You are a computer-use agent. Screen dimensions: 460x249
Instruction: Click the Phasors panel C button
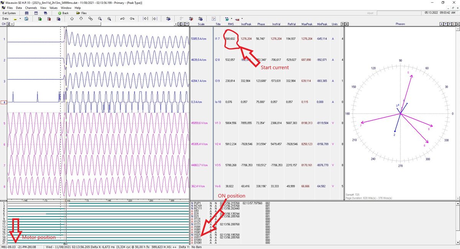coord(453,24)
